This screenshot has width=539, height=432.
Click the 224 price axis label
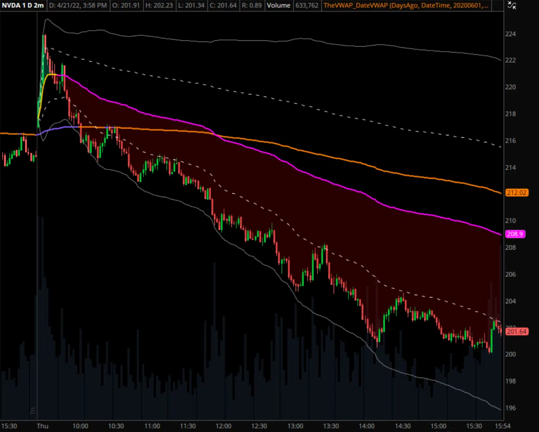(x=510, y=34)
